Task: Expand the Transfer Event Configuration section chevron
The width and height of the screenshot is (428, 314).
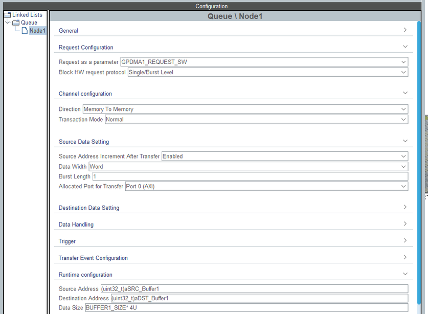Action: click(405, 257)
